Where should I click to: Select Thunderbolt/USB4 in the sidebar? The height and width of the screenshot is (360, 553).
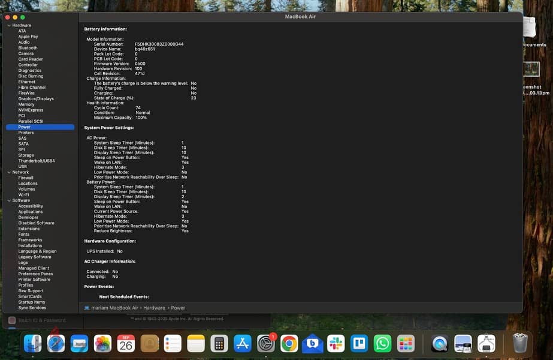pos(37,161)
